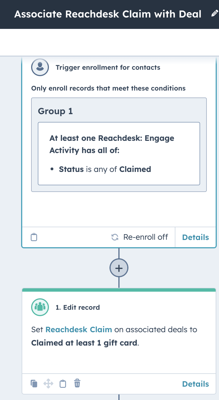This screenshot has height=400, width=219.
Task: Delete the Edit record action
Action: [x=77, y=384]
